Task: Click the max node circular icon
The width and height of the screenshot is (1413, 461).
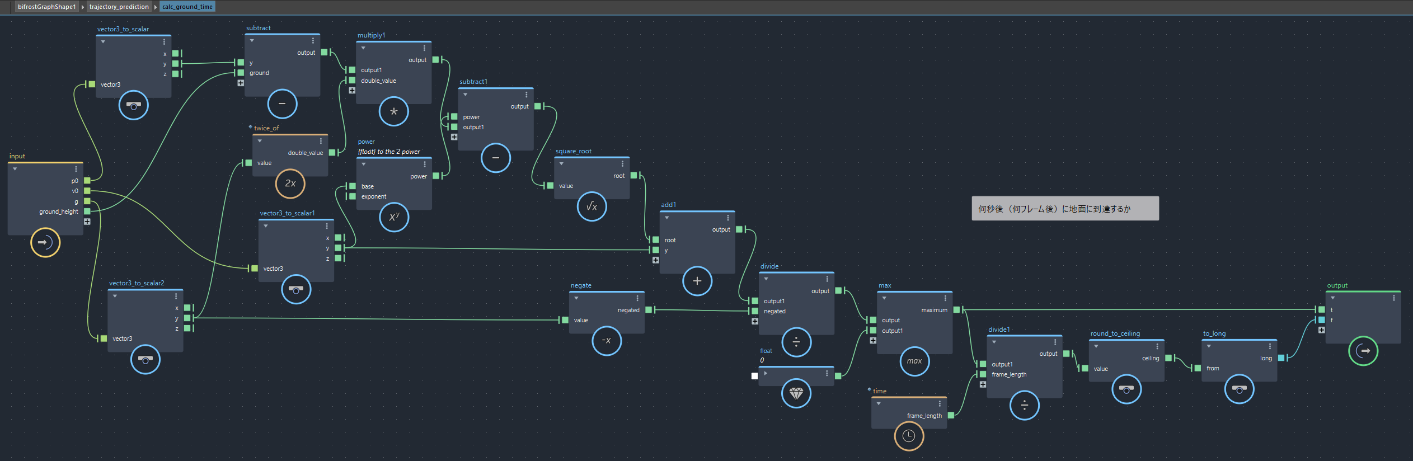Action: pyautogui.click(x=914, y=361)
